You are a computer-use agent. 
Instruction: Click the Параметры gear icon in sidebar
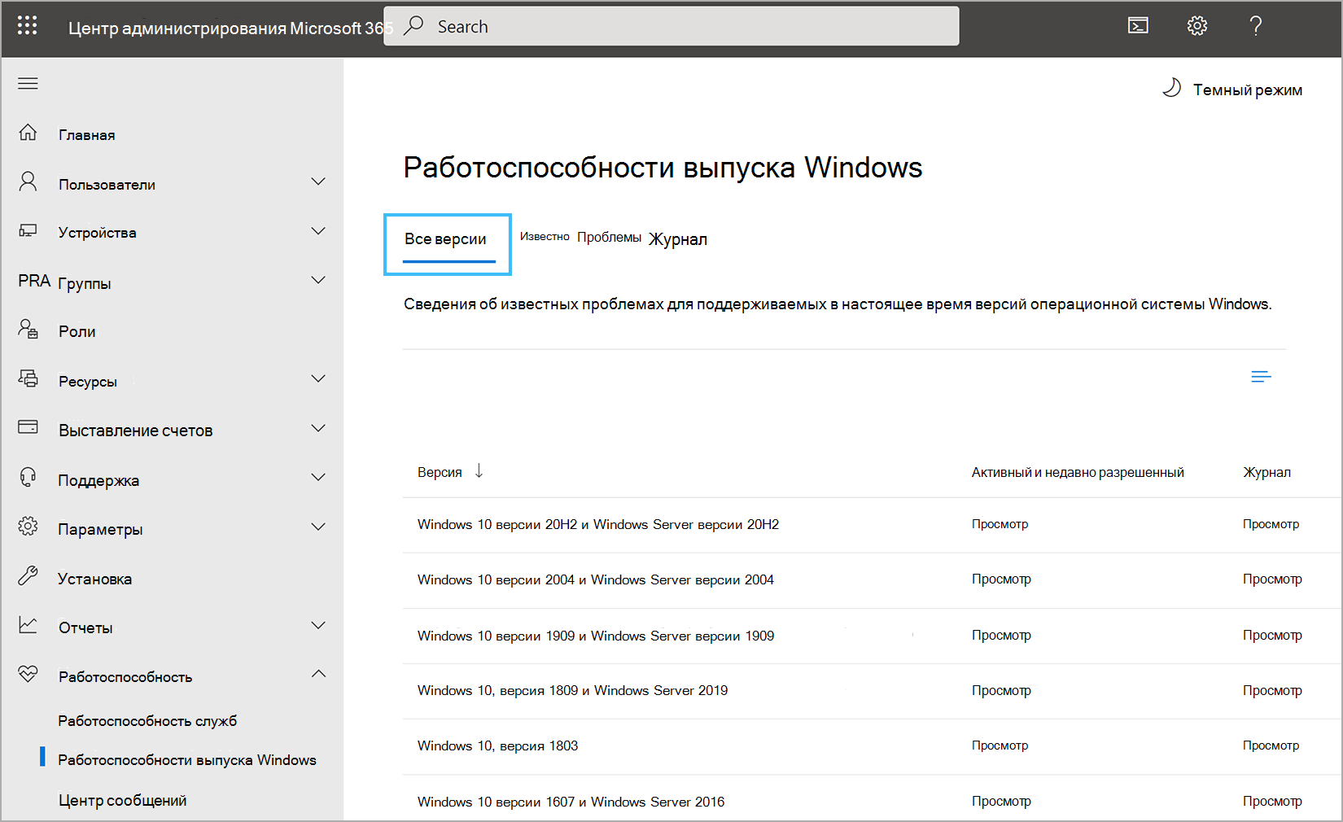pyautogui.click(x=28, y=526)
